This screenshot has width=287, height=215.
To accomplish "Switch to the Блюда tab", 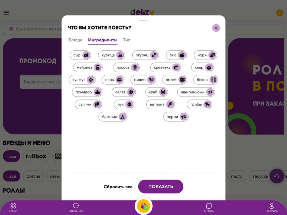I will pyautogui.click(x=75, y=40).
